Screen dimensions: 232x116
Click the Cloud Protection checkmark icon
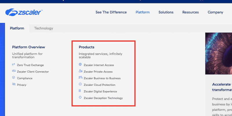pyautogui.click(x=80, y=84)
